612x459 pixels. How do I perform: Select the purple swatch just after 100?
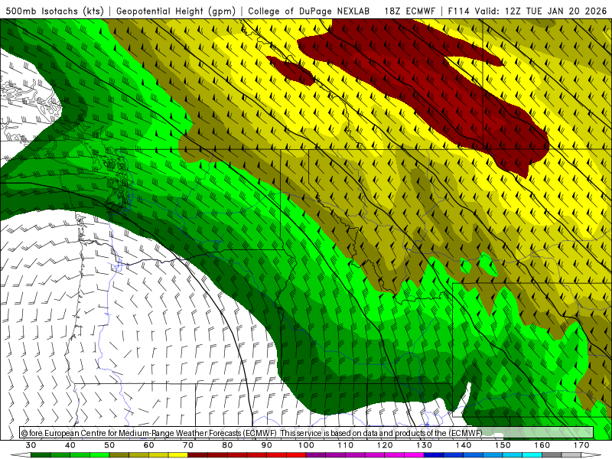pos(316,455)
